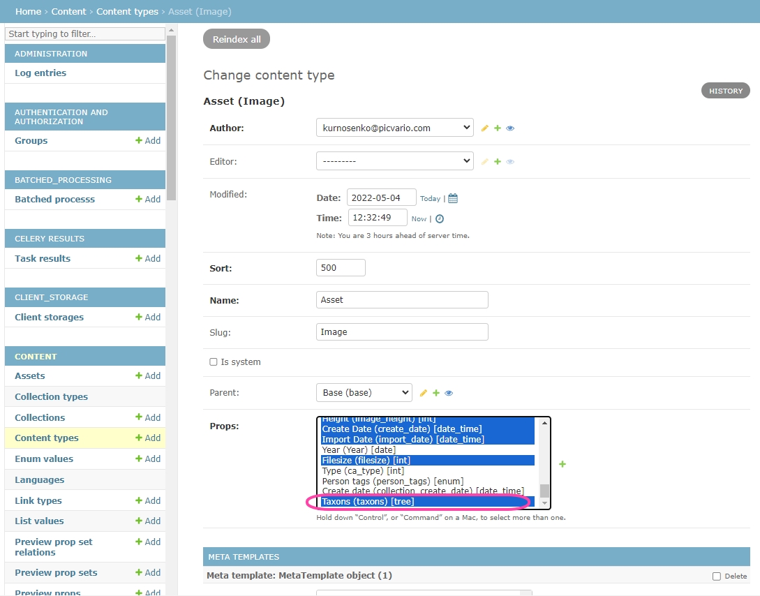
Task: Select Import Date (import_date) [date_time] prop
Action: point(428,440)
